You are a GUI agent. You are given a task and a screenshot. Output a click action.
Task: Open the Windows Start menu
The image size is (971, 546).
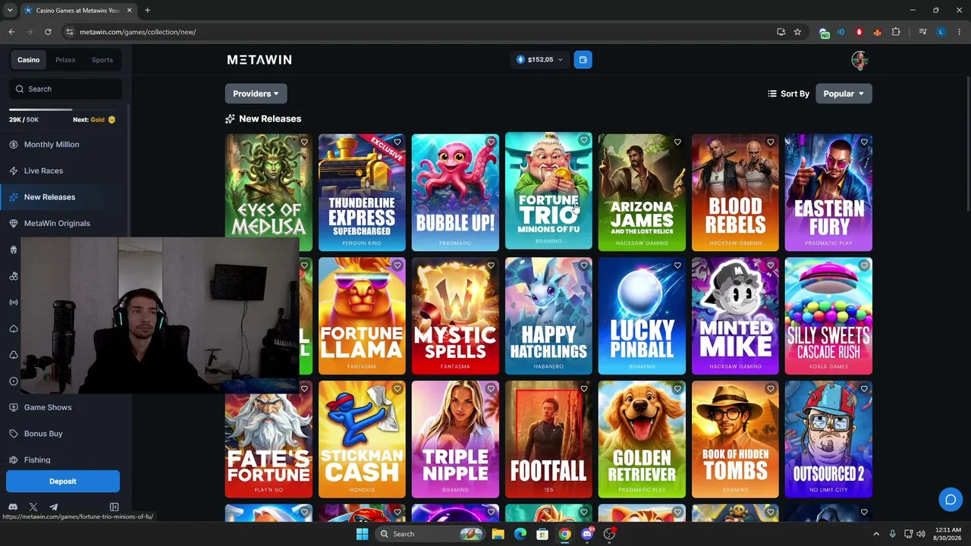point(362,534)
